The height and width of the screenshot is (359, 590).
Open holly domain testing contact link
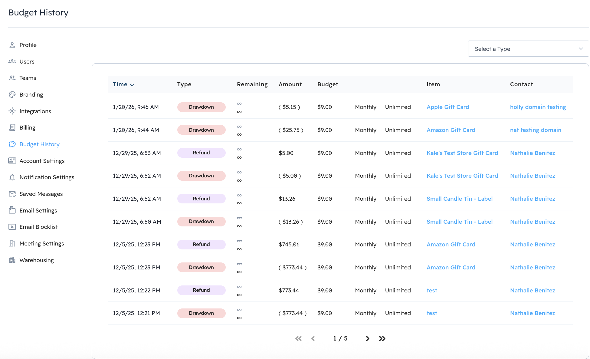click(538, 107)
